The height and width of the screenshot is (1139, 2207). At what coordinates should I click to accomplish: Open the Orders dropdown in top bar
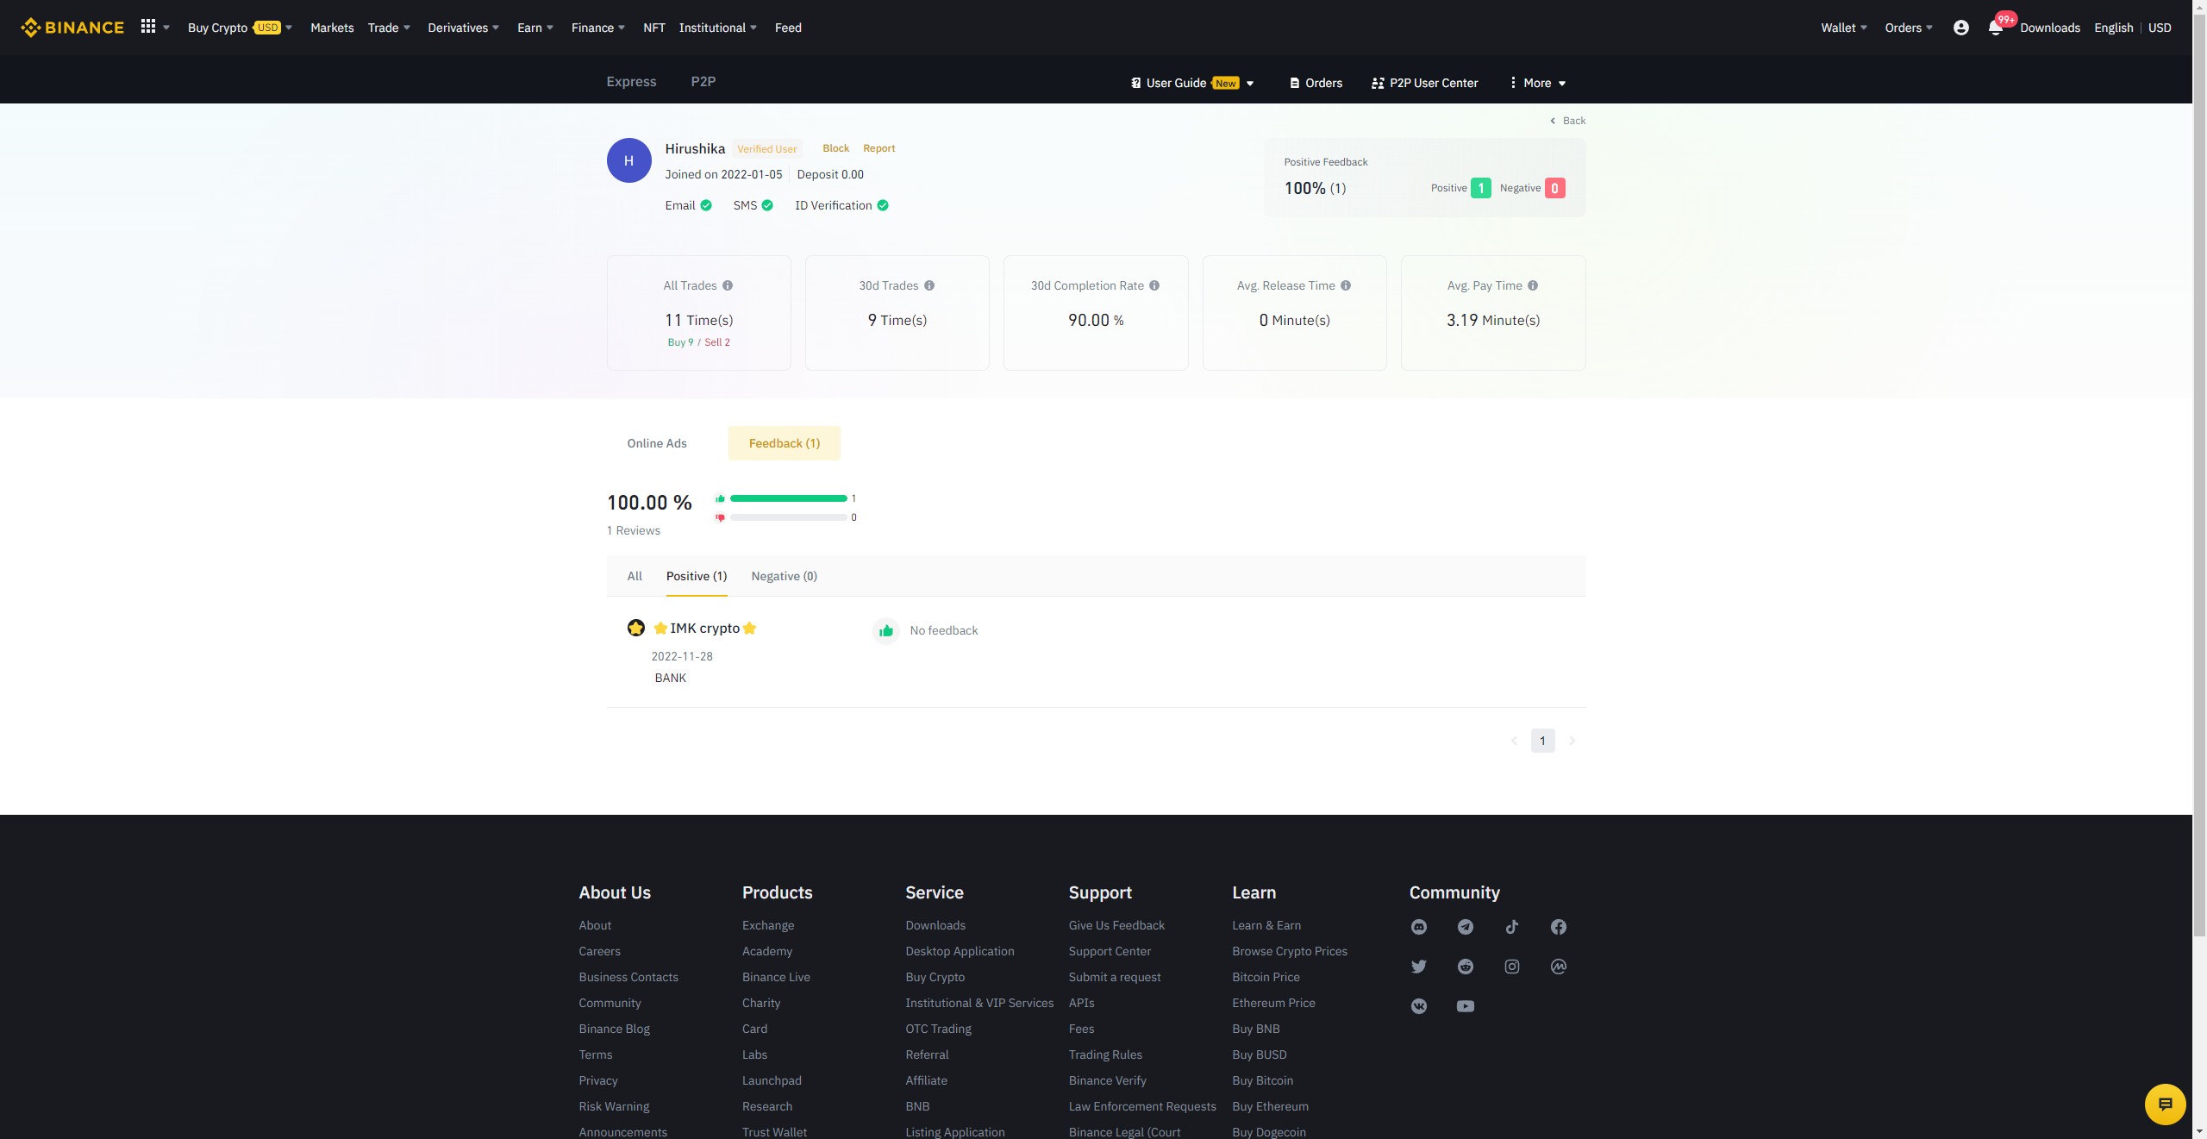(x=1909, y=28)
